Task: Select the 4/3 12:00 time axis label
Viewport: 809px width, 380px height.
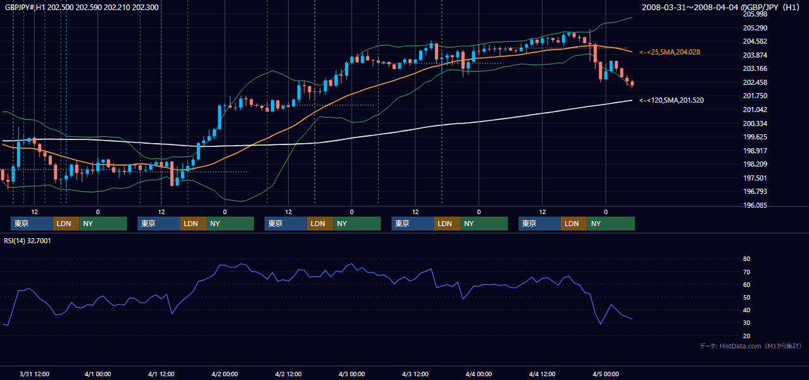Action: click(415, 374)
